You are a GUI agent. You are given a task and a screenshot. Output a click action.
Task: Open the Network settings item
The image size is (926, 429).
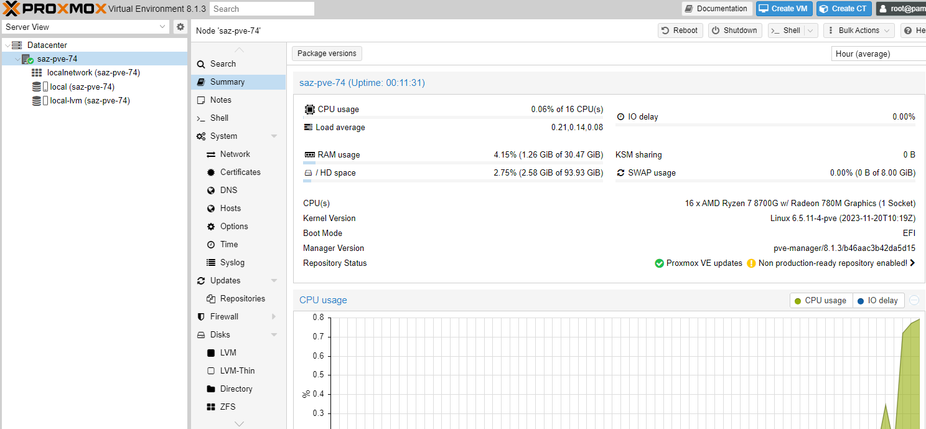pos(238,154)
